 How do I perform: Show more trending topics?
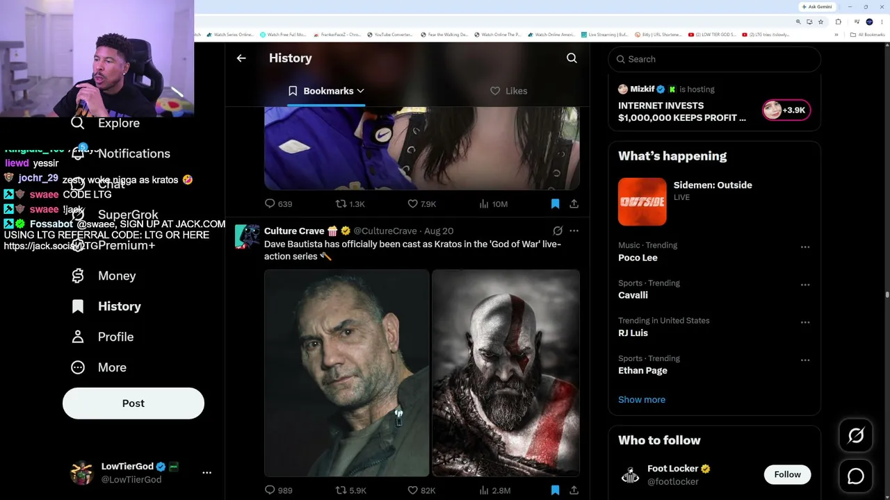[x=642, y=399]
